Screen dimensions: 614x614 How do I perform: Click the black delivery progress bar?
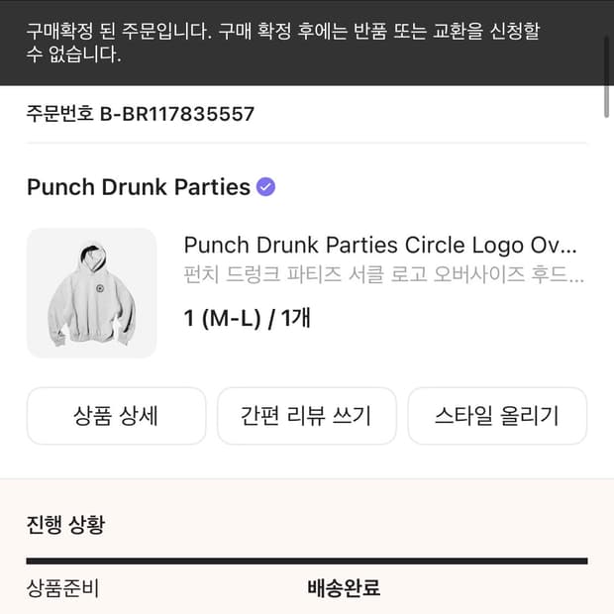coord(306,562)
